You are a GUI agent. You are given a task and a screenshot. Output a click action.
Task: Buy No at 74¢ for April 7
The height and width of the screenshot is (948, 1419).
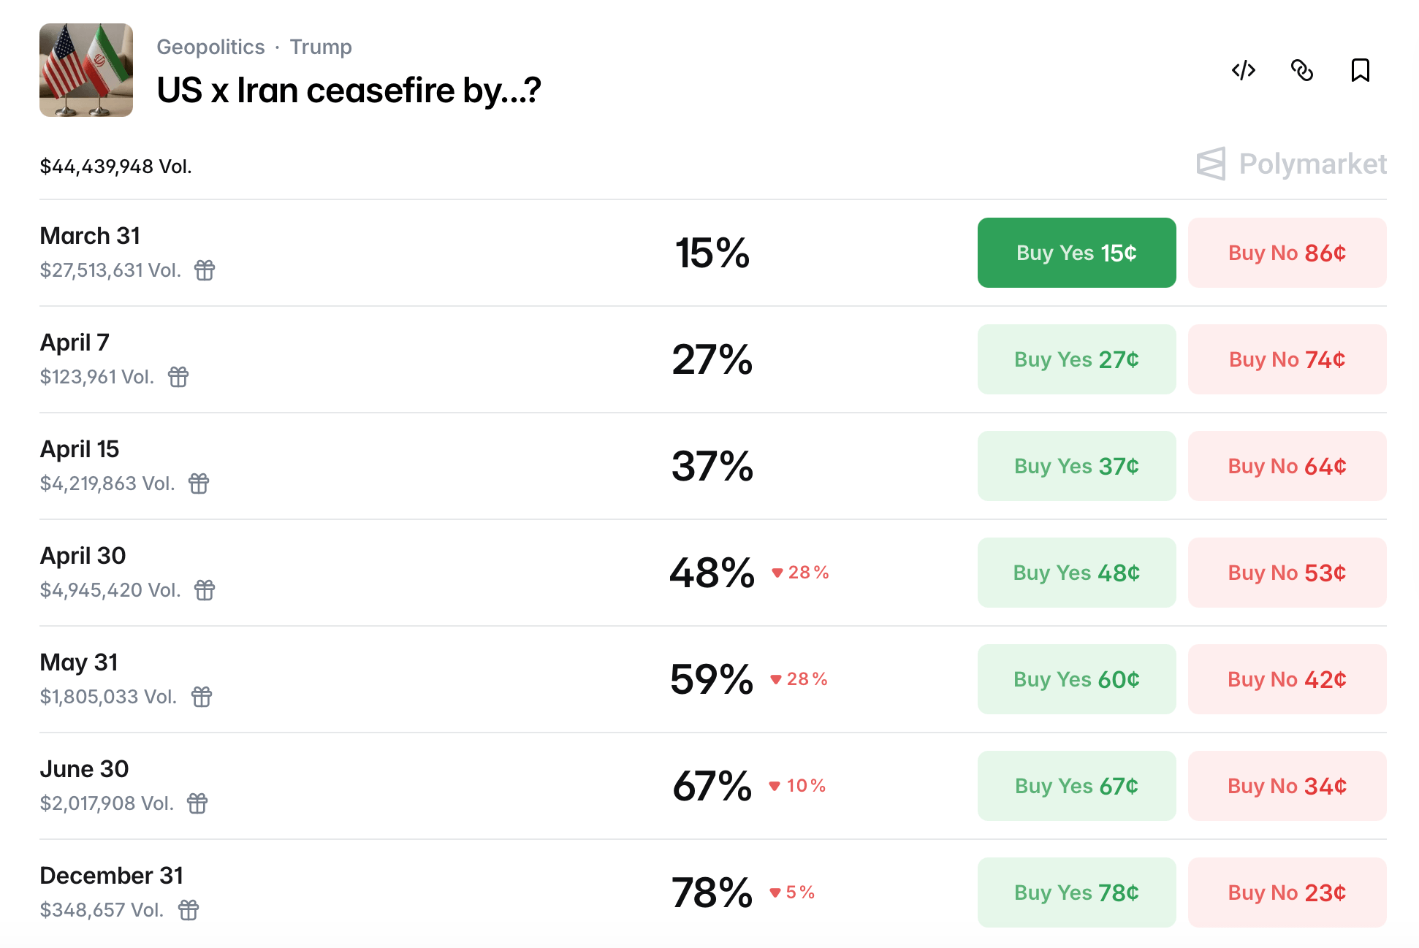(x=1287, y=359)
